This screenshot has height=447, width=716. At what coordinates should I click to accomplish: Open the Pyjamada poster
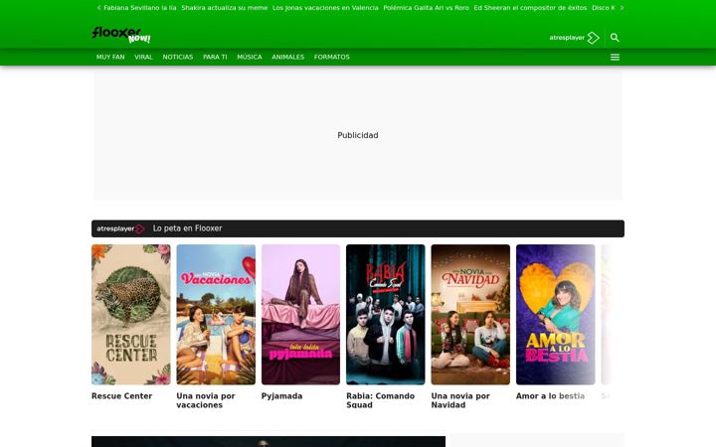coord(300,314)
